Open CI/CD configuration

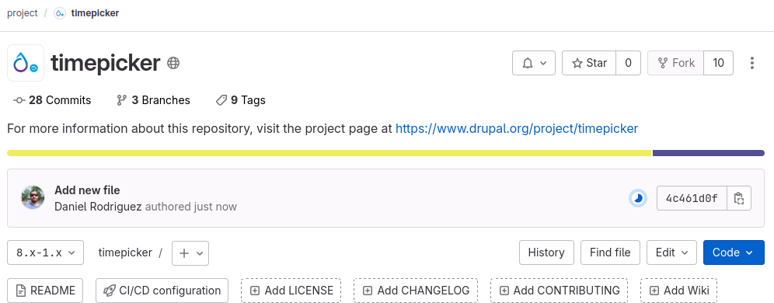tap(162, 291)
